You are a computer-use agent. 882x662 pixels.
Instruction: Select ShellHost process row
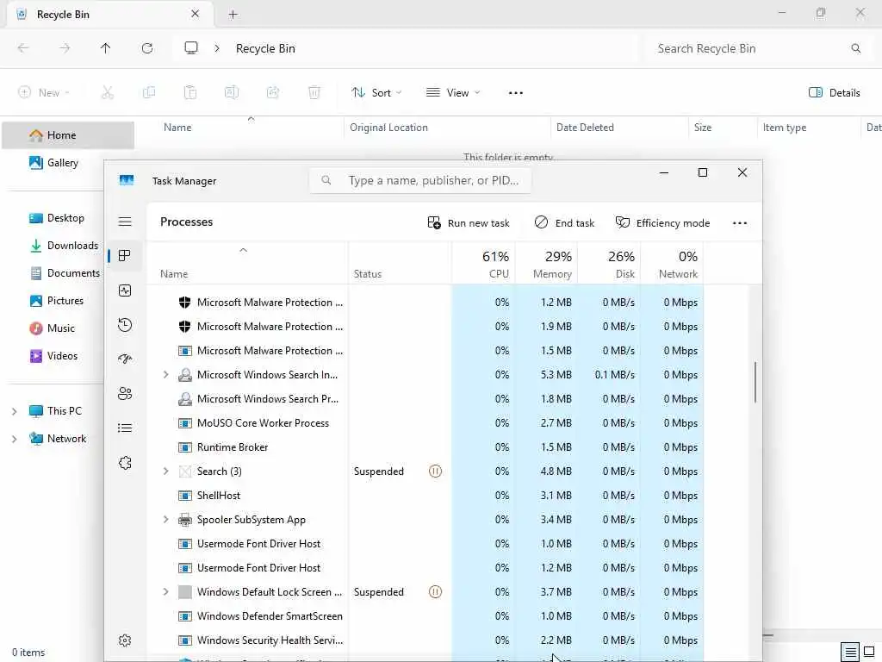425,496
